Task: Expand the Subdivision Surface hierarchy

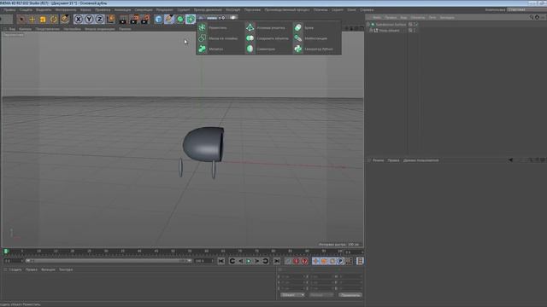Action: pos(368,25)
